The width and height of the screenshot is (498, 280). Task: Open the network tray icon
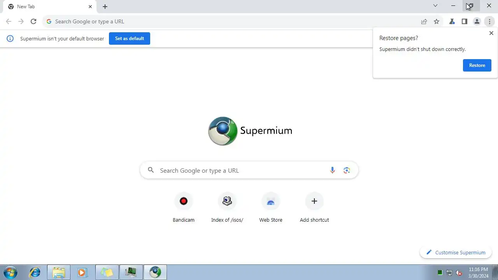[x=449, y=273]
